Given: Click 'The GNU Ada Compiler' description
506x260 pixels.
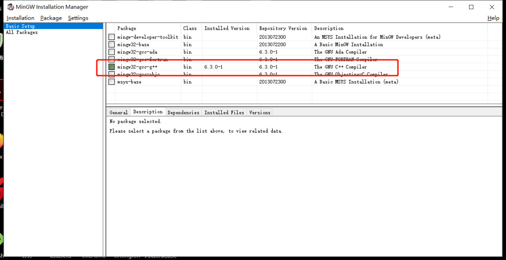Looking at the screenshot, I should (340, 52).
